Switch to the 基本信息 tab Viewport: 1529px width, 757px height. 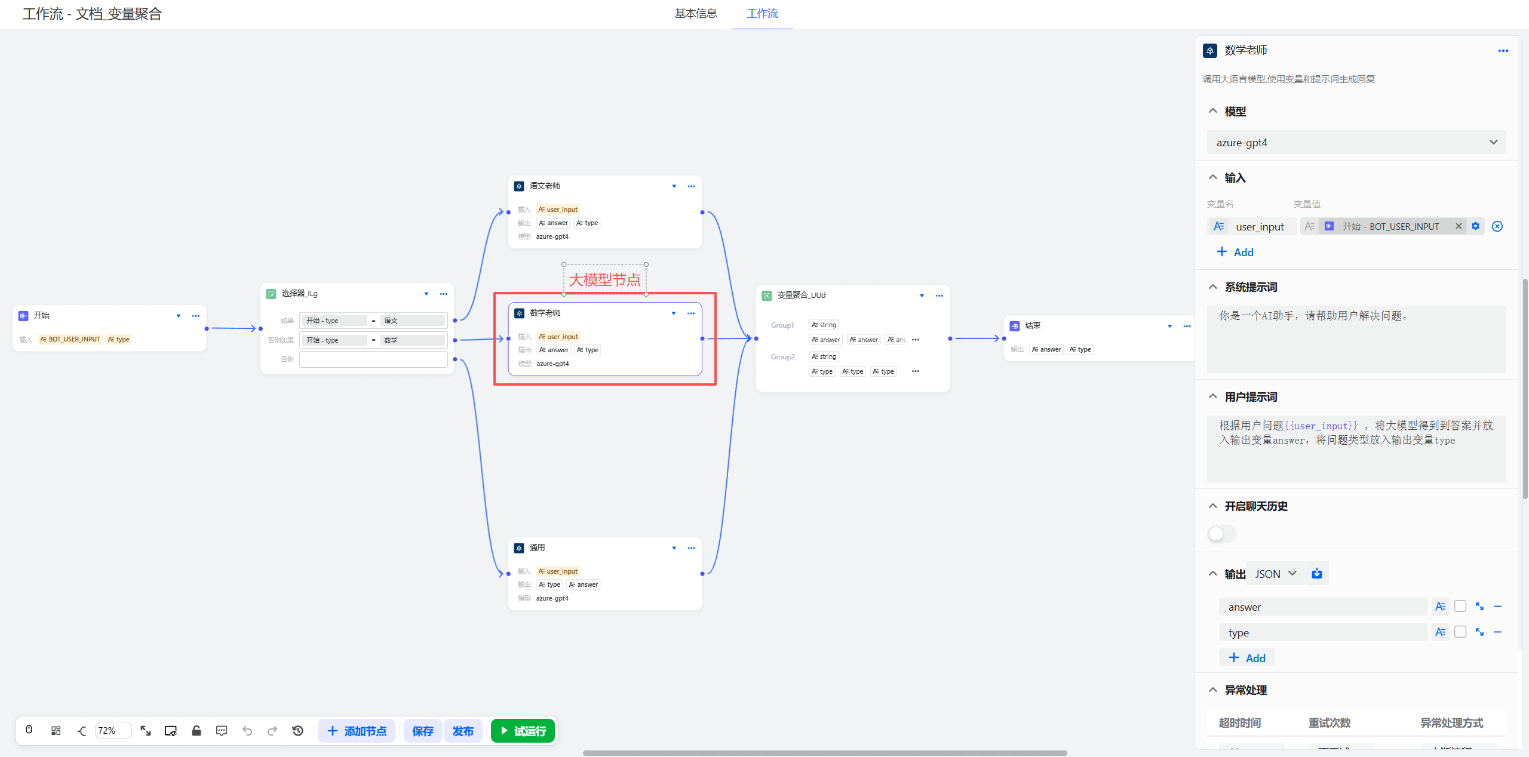(695, 14)
